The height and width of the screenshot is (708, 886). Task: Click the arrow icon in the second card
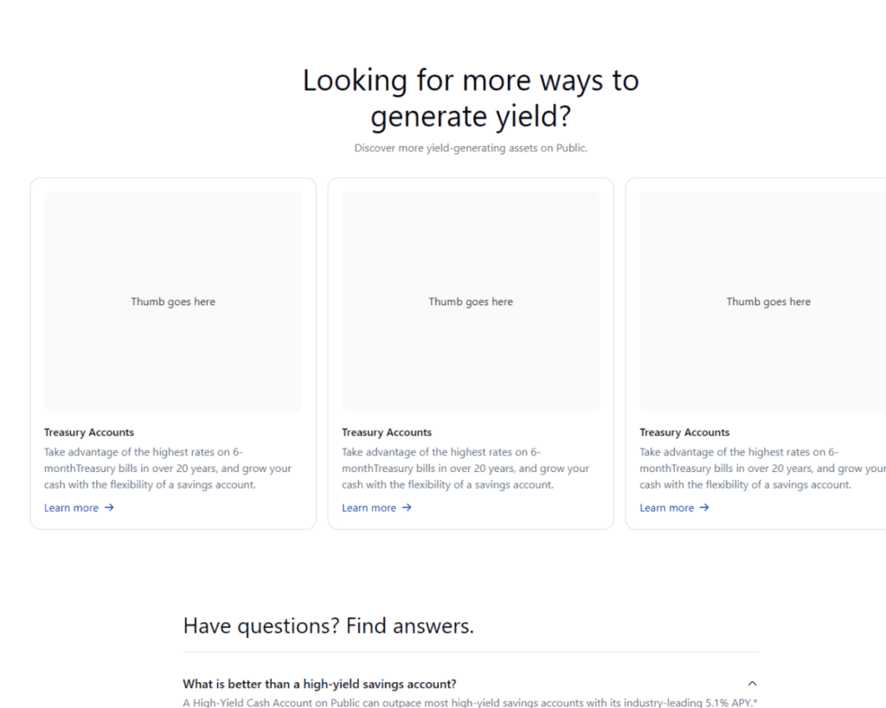[407, 507]
